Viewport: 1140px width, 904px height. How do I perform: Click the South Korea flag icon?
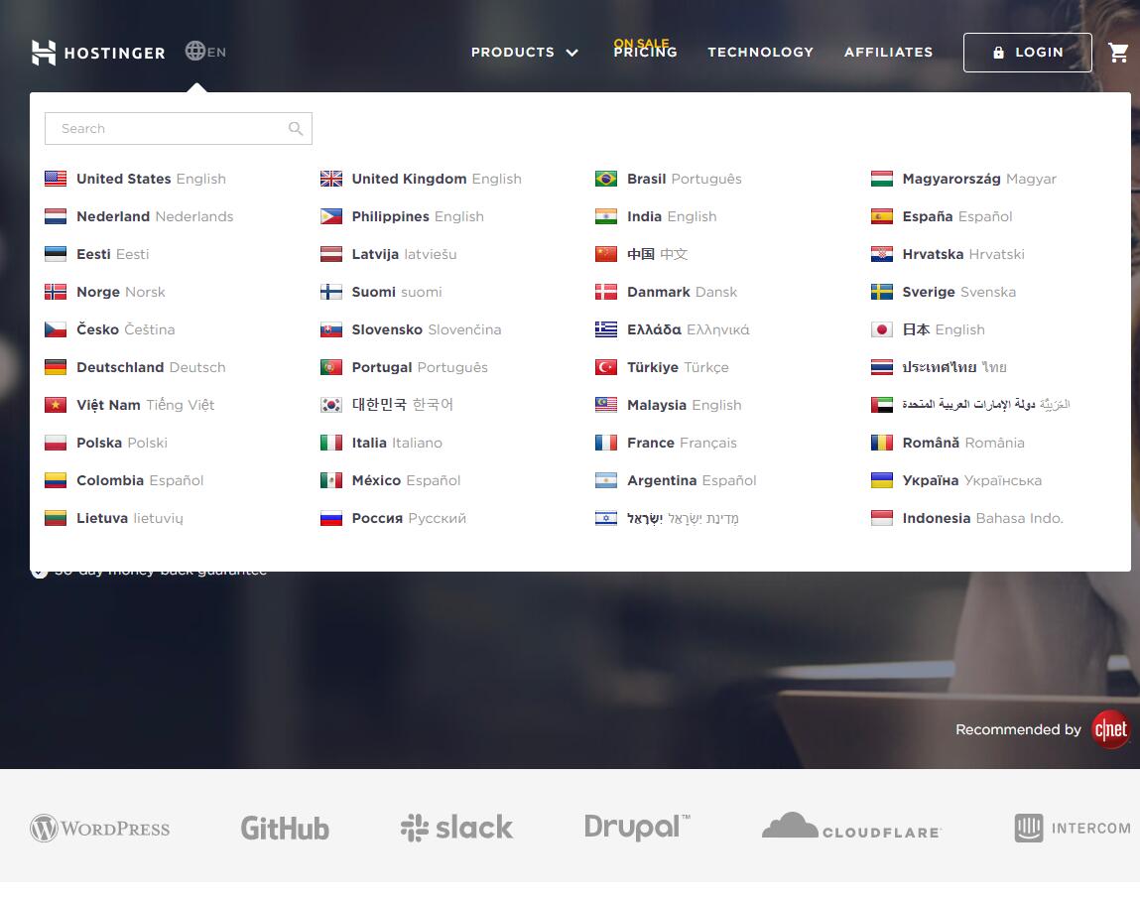click(x=330, y=405)
